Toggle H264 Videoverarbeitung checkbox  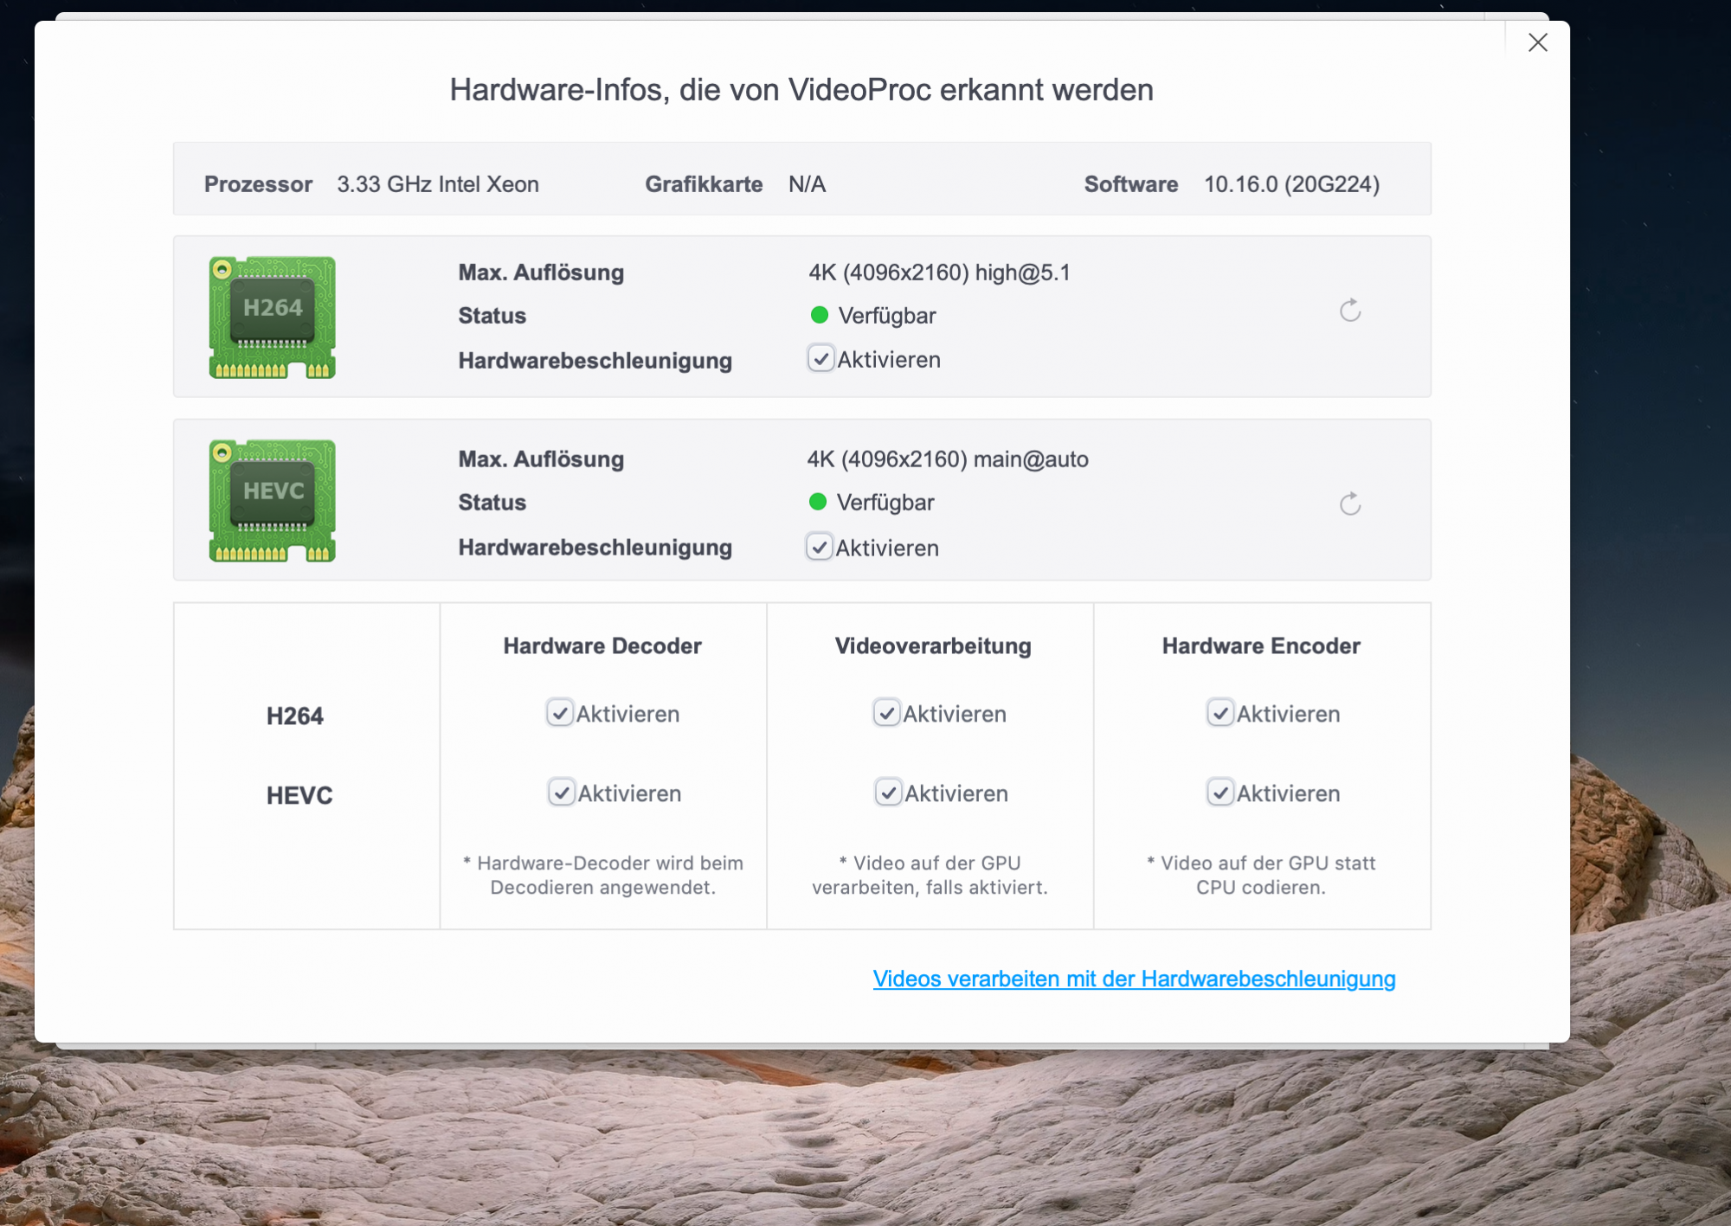[886, 713]
